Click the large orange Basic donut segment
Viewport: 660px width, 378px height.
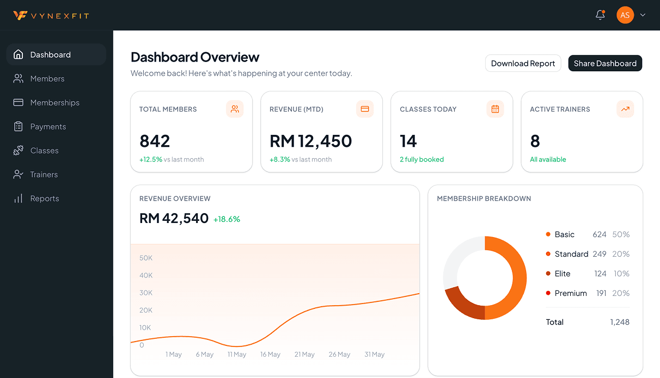[x=520, y=277]
